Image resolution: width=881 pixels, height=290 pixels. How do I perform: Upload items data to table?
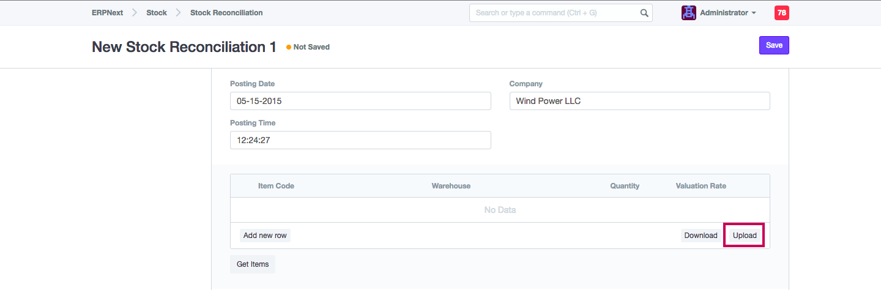(x=745, y=236)
